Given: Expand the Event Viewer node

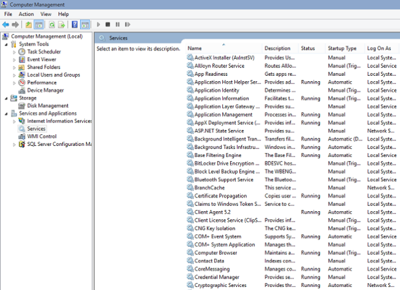Looking at the screenshot, I should point(14,60).
